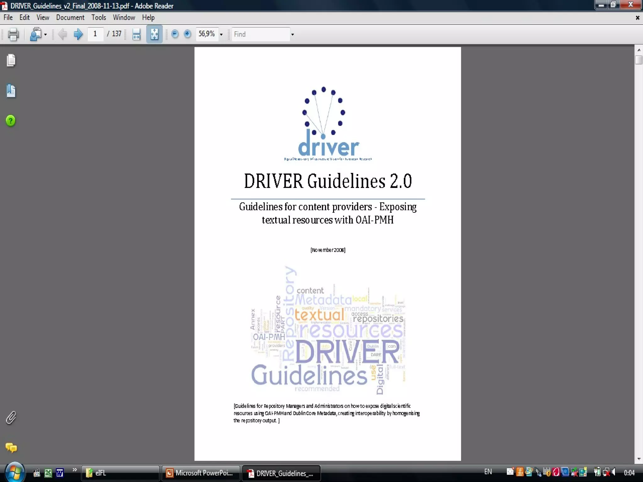This screenshot has height=482, width=643.
Task: Click the green help question icon
Action: [x=11, y=121]
